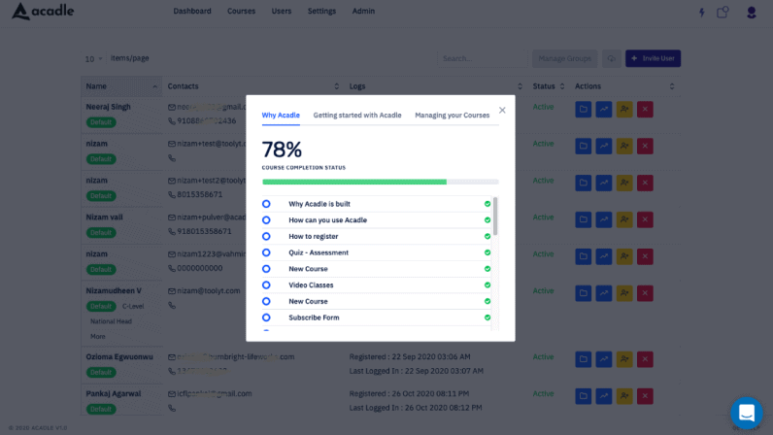Open the user profile avatar icon
773x435 pixels.
pyautogui.click(x=752, y=13)
